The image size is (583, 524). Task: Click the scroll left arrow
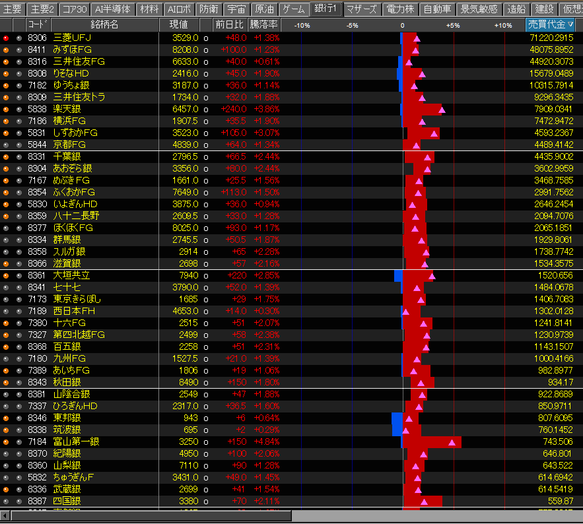point(5,515)
